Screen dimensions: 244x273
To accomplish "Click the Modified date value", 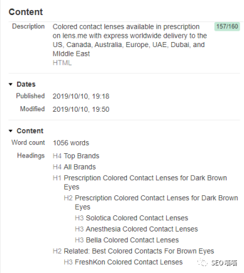I will (x=81, y=109).
